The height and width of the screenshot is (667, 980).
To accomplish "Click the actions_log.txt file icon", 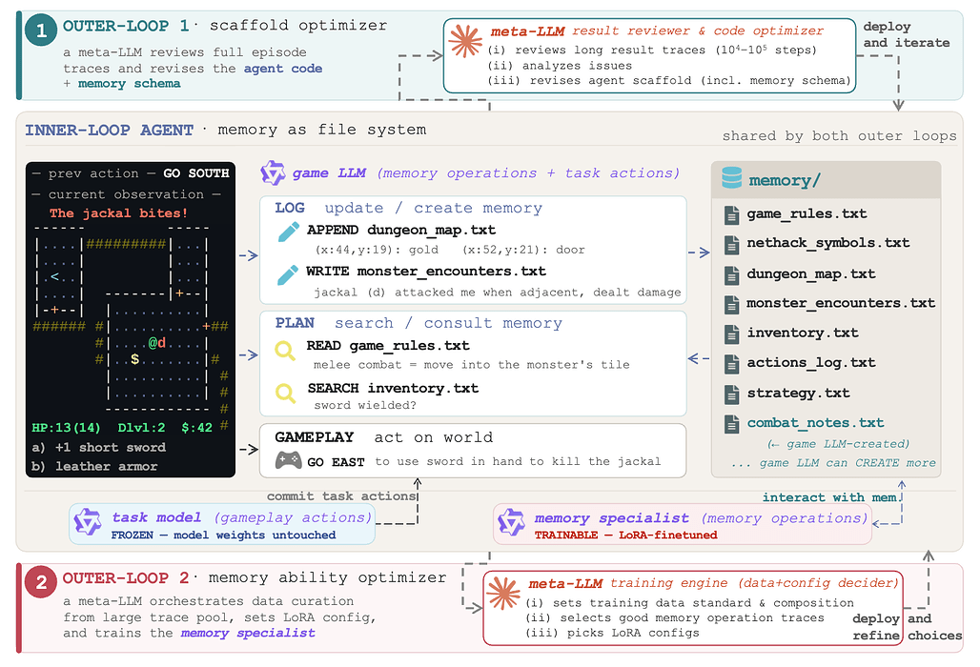I will tap(732, 363).
